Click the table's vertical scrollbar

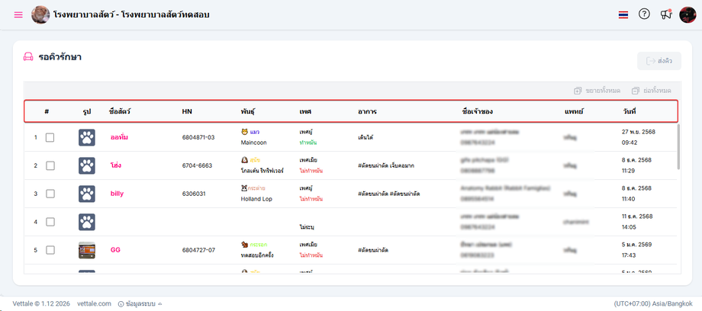pyautogui.click(x=678, y=147)
